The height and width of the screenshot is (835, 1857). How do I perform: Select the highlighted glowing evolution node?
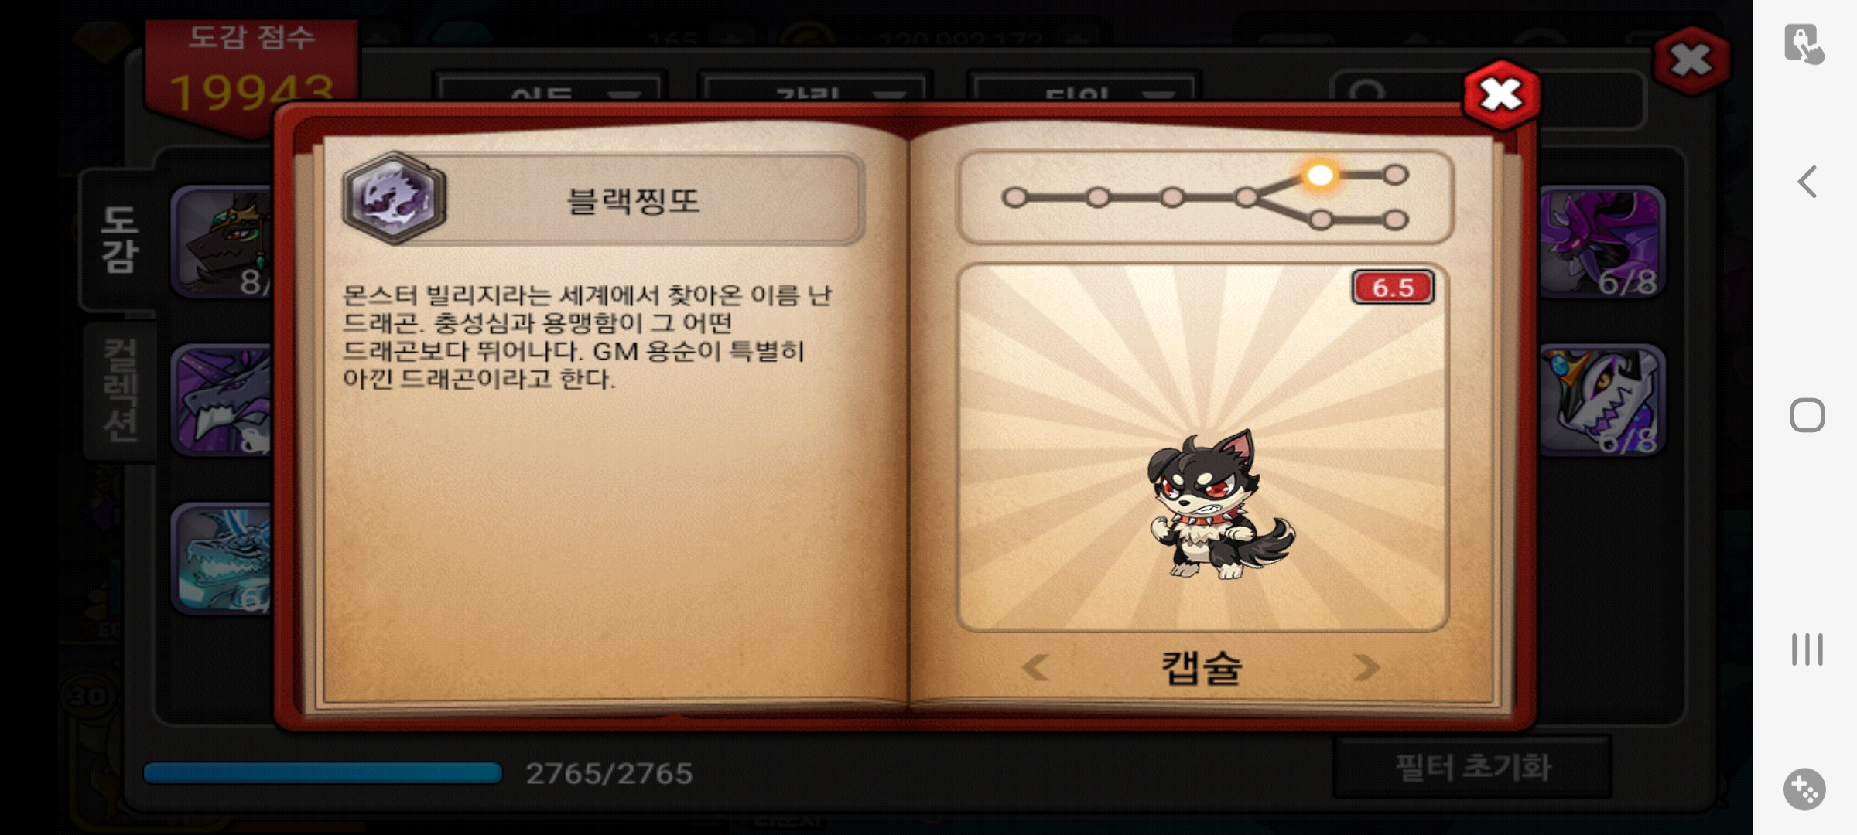coord(1320,175)
